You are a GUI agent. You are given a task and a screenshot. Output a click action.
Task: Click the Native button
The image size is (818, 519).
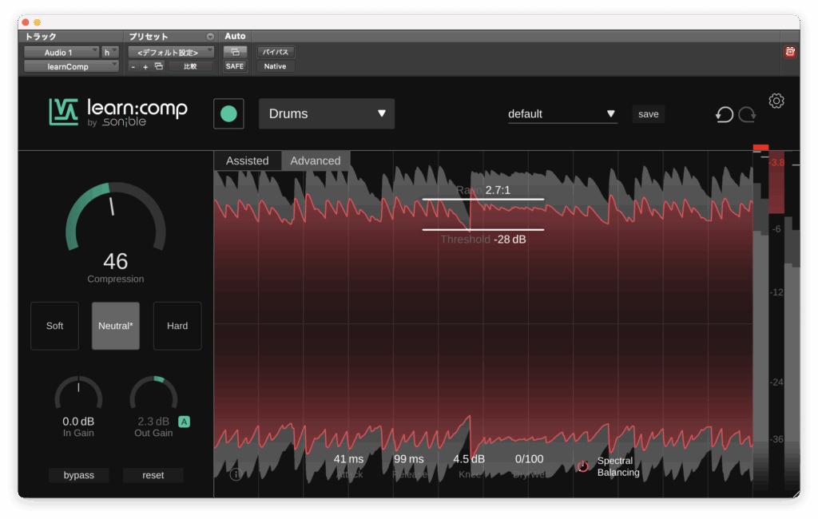[276, 66]
